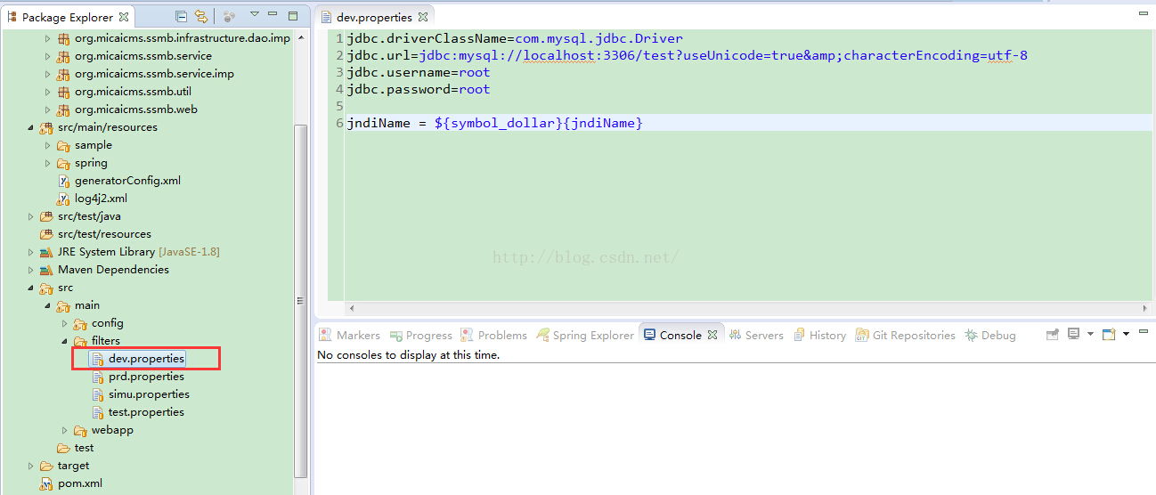The image size is (1156, 495).
Task: Click the jdbc.url line in editor
Action: [x=688, y=55]
